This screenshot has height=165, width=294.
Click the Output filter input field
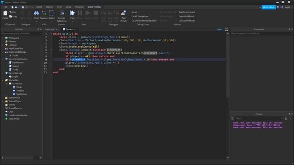(x=258, y=119)
